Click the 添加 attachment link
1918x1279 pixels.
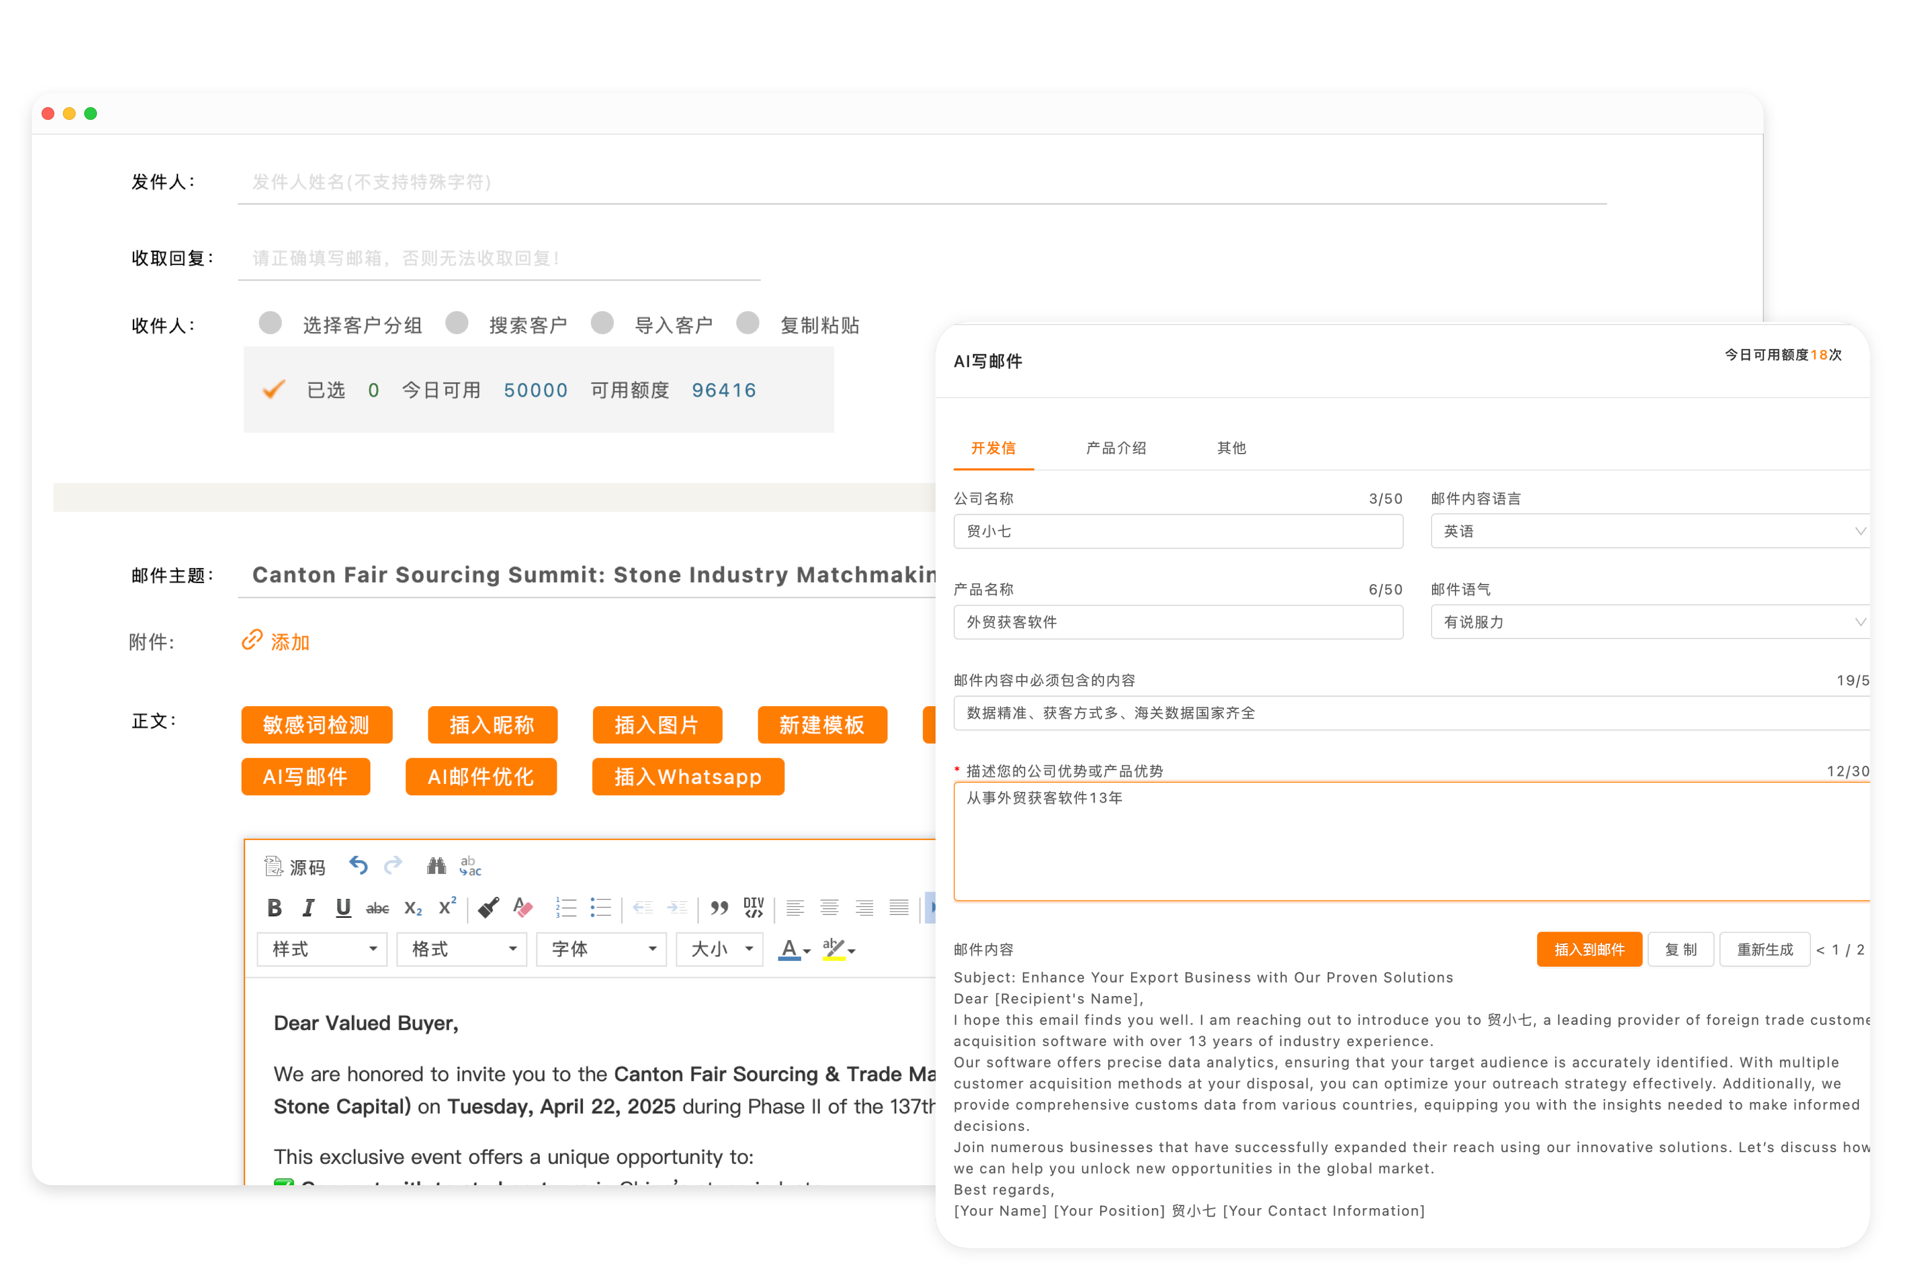290,642
